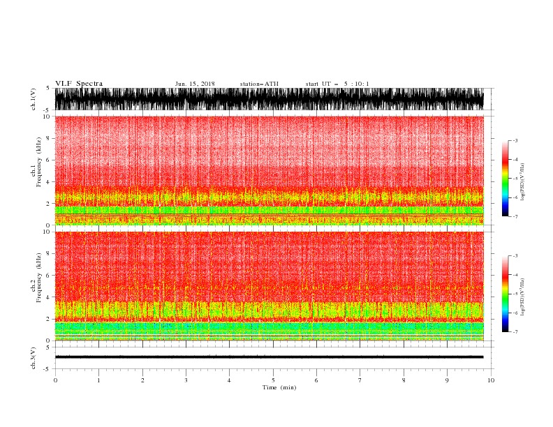Click the log(PSD) label of ch.1 colorbar

(523, 182)
